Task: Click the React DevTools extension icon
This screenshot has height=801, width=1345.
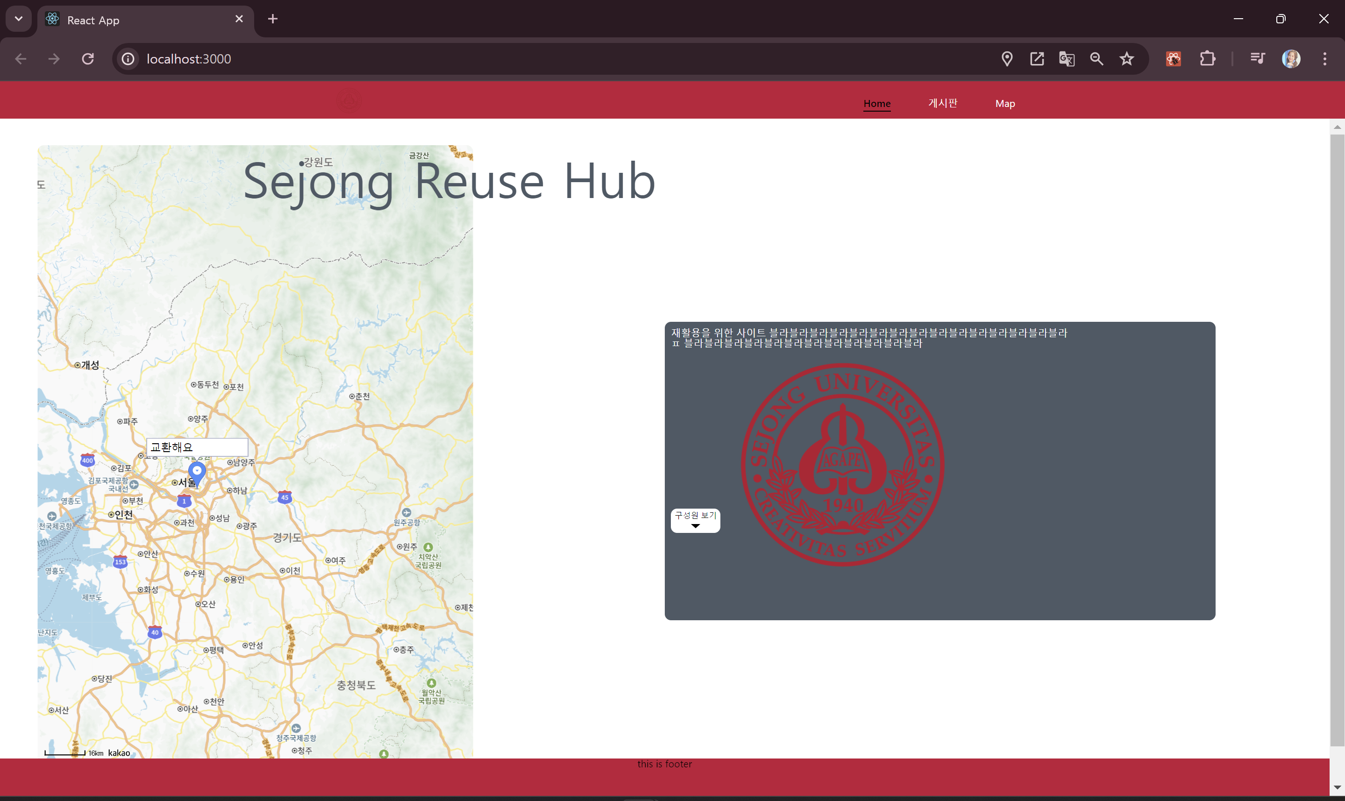Action: (x=1174, y=59)
